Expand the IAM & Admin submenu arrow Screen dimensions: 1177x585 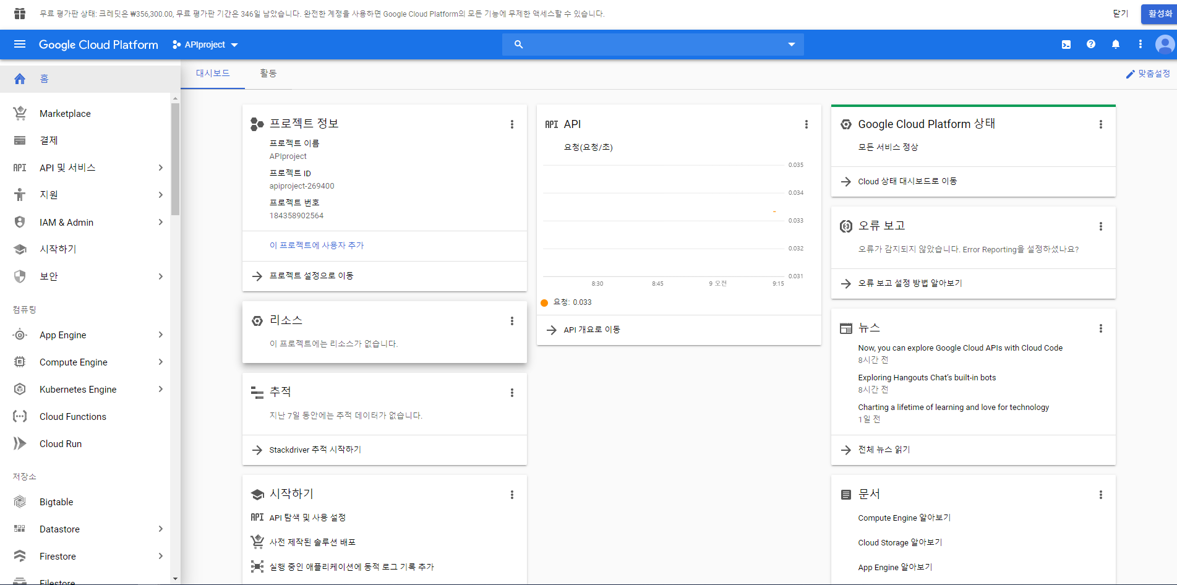161,222
